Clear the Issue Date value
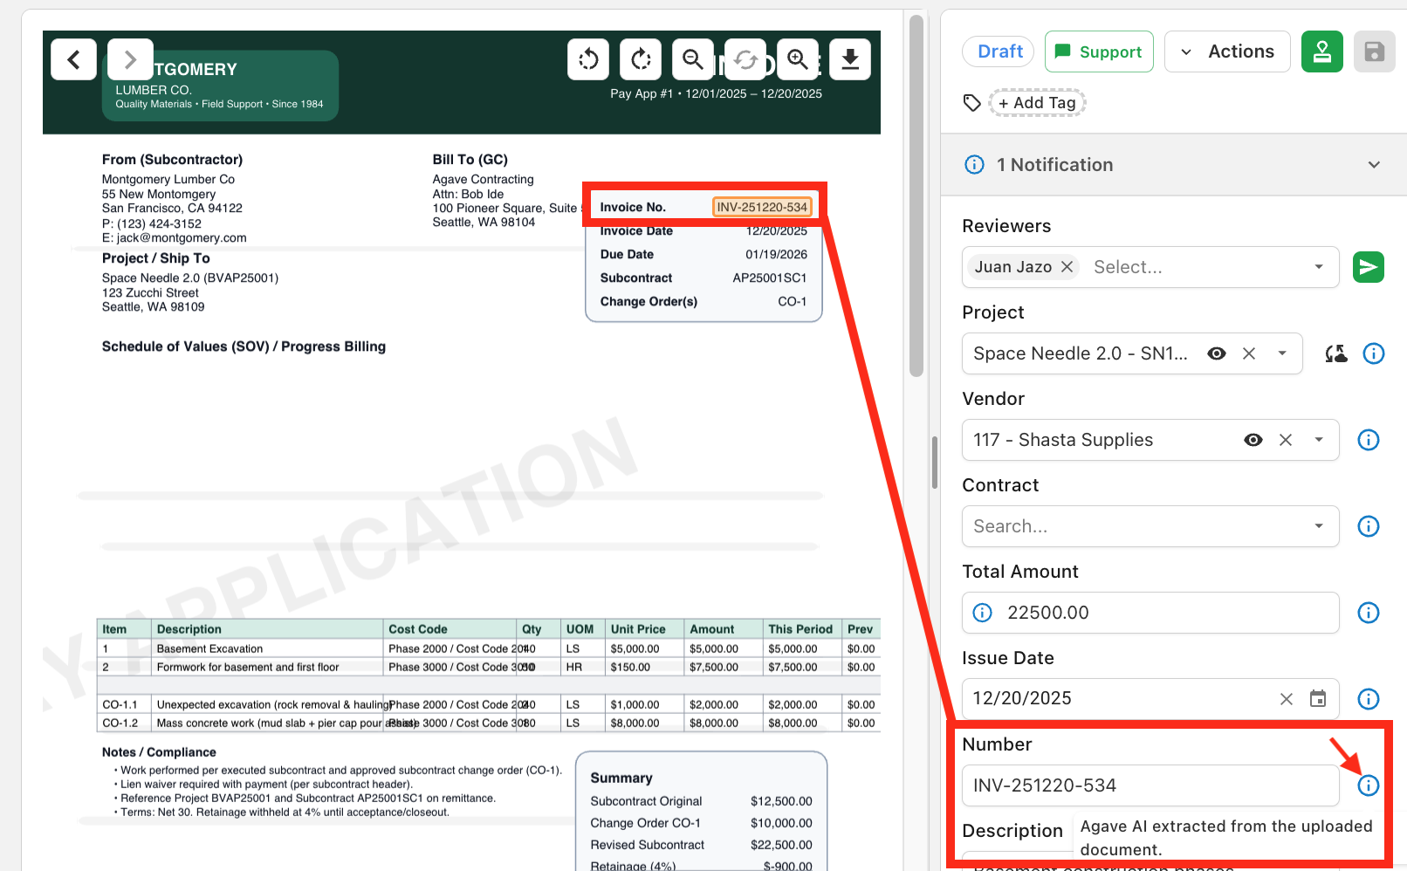Screen dimensions: 1407x871 pyautogui.click(x=1287, y=699)
